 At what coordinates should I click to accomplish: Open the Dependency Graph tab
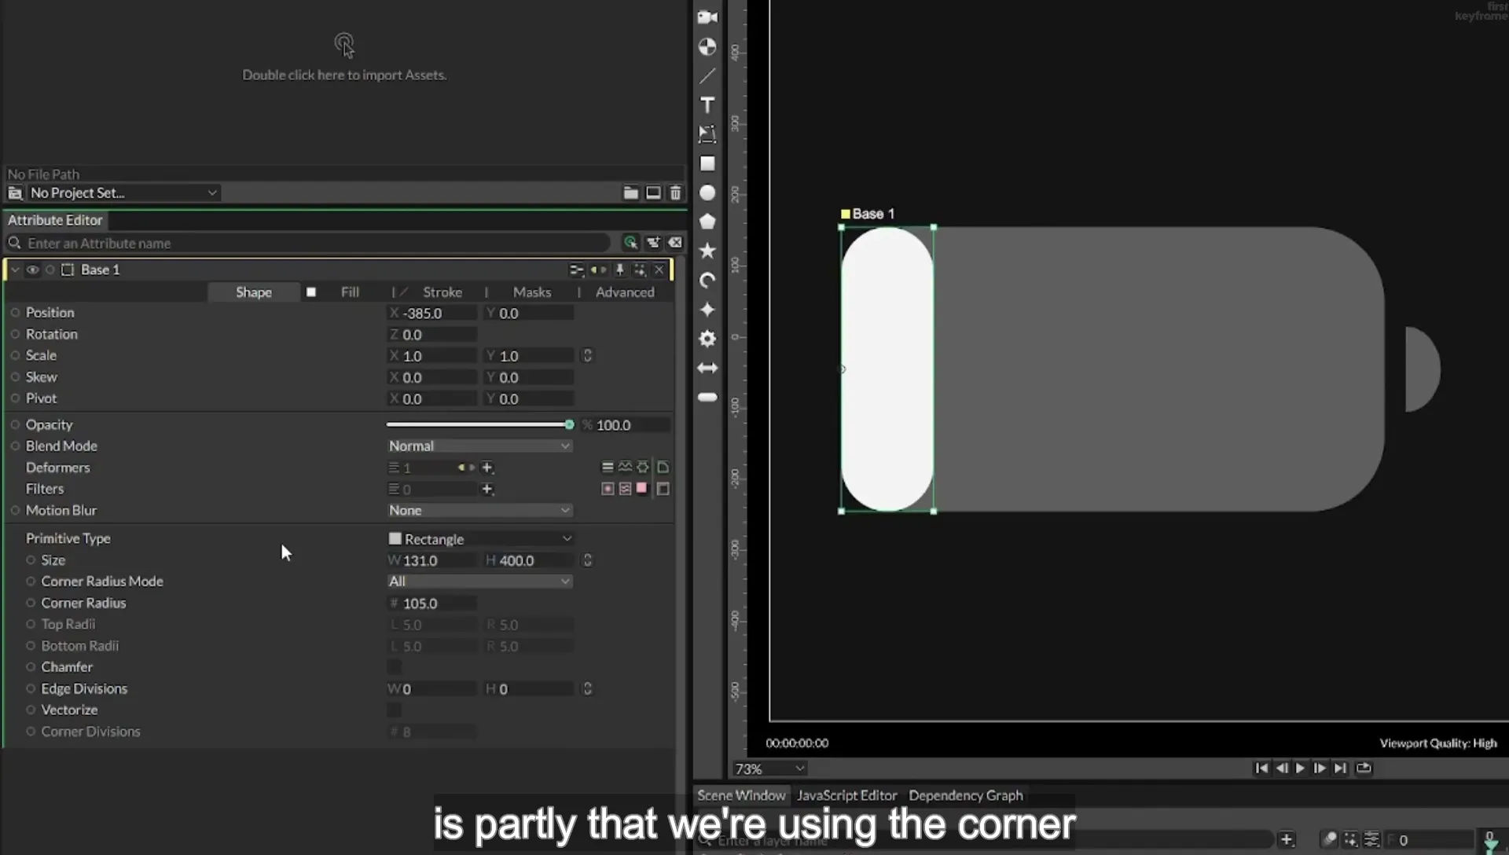[966, 795]
